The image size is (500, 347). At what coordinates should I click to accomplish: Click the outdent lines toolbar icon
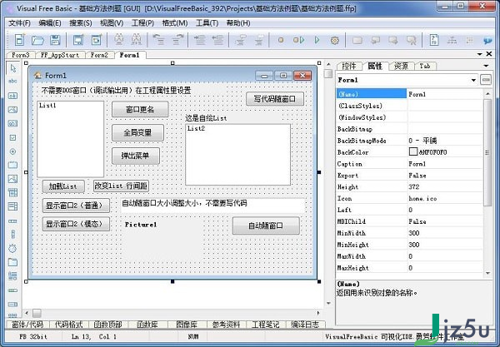pos(218,40)
